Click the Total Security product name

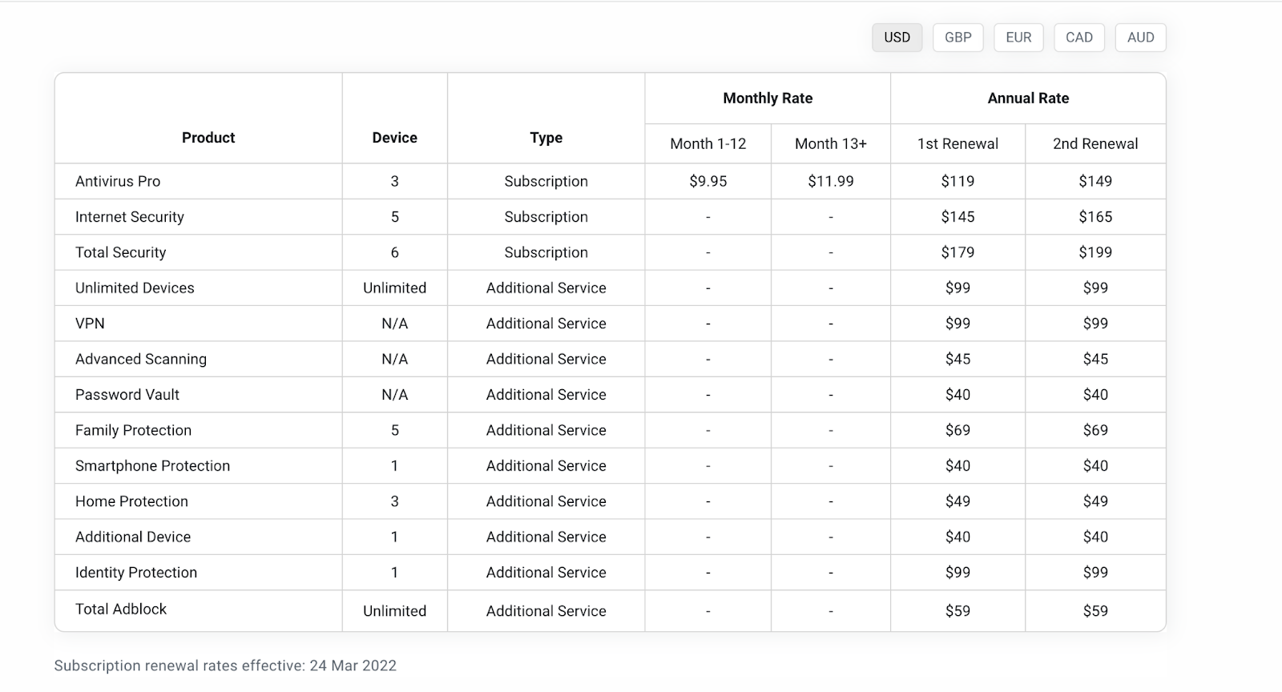[x=121, y=252]
